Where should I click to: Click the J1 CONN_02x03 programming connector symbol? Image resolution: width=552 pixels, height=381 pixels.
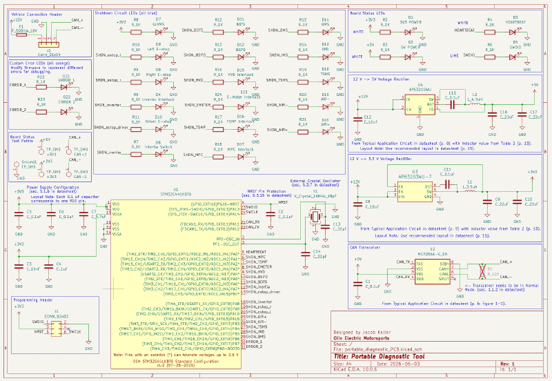[56, 327]
